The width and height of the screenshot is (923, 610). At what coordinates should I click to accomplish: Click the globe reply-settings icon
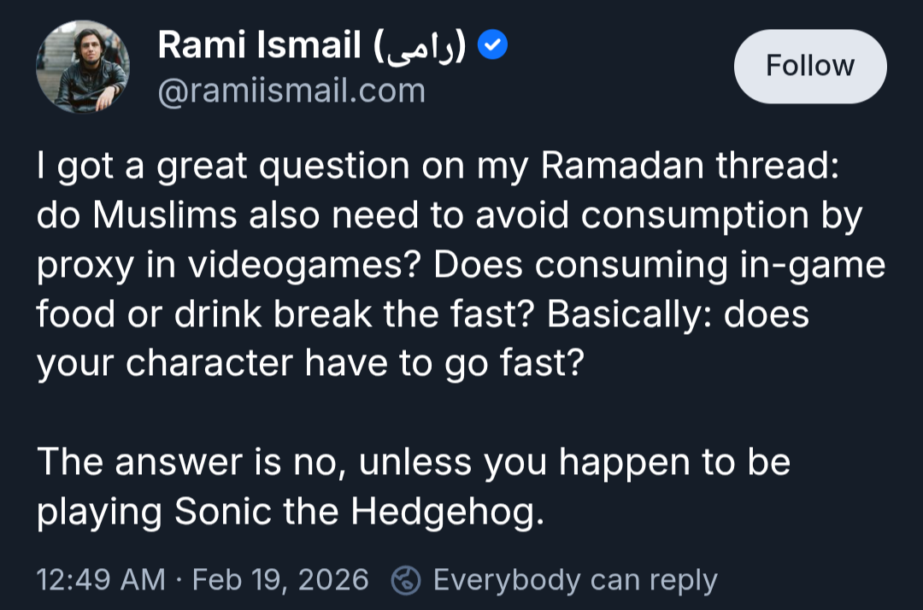[x=406, y=580]
